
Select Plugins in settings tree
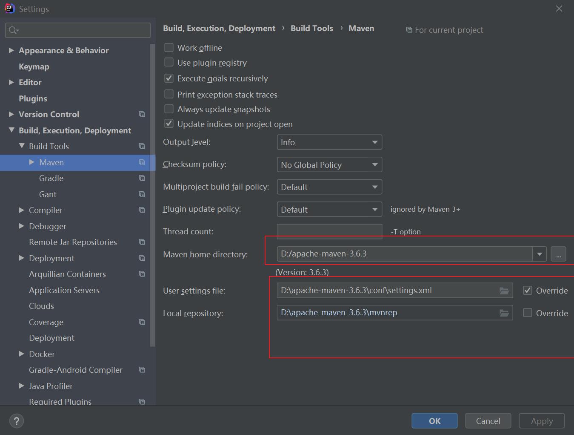point(33,98)
